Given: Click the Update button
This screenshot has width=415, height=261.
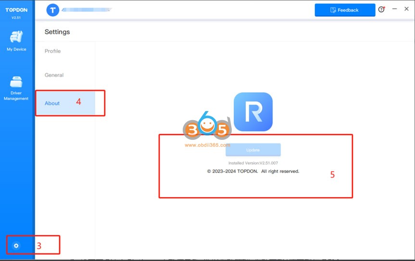Looking at the screenshot, I should point(253,150).
